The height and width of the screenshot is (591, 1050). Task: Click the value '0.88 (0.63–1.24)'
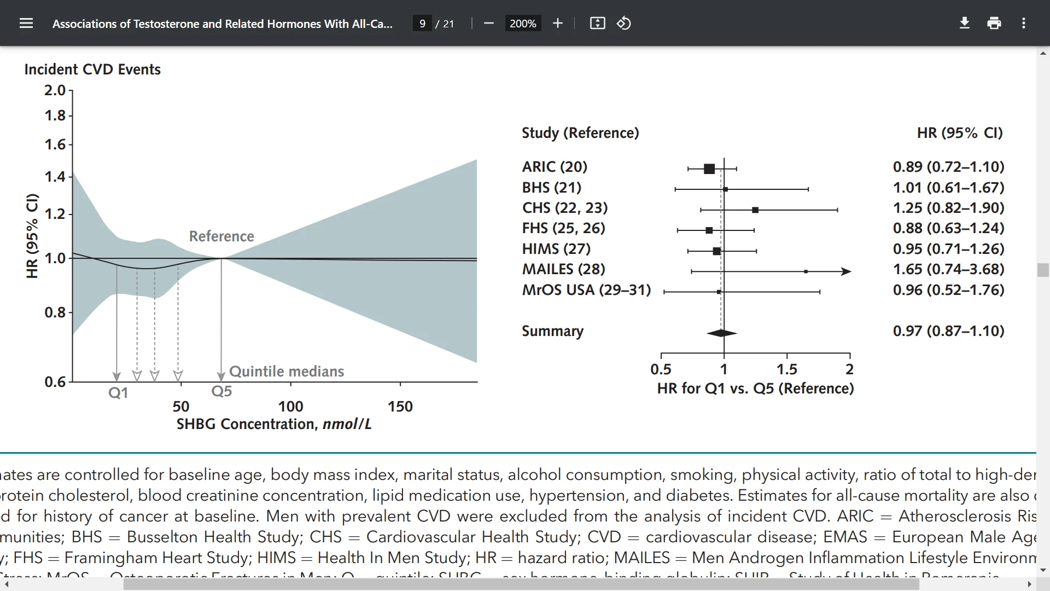coord(949,228)
